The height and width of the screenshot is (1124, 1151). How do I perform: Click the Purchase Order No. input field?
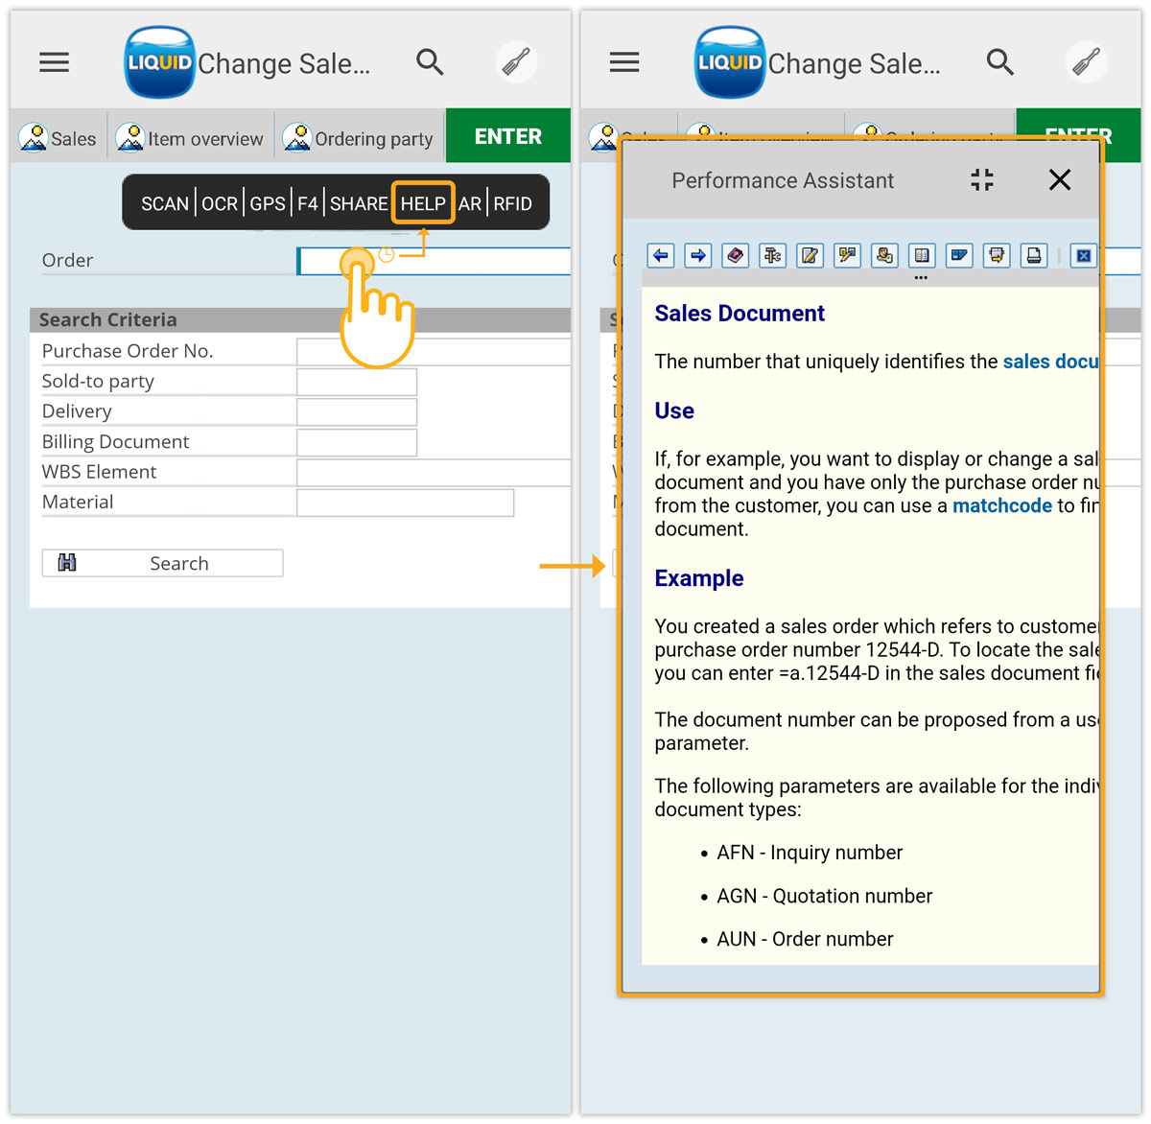pos(434,351)
